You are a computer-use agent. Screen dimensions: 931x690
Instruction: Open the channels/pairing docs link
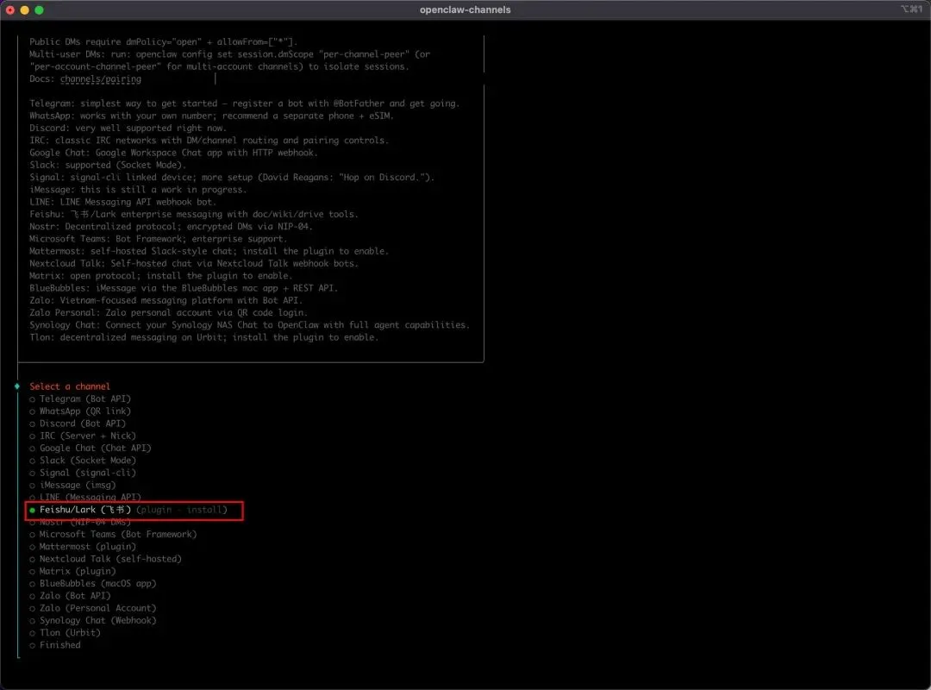point(100,79)
